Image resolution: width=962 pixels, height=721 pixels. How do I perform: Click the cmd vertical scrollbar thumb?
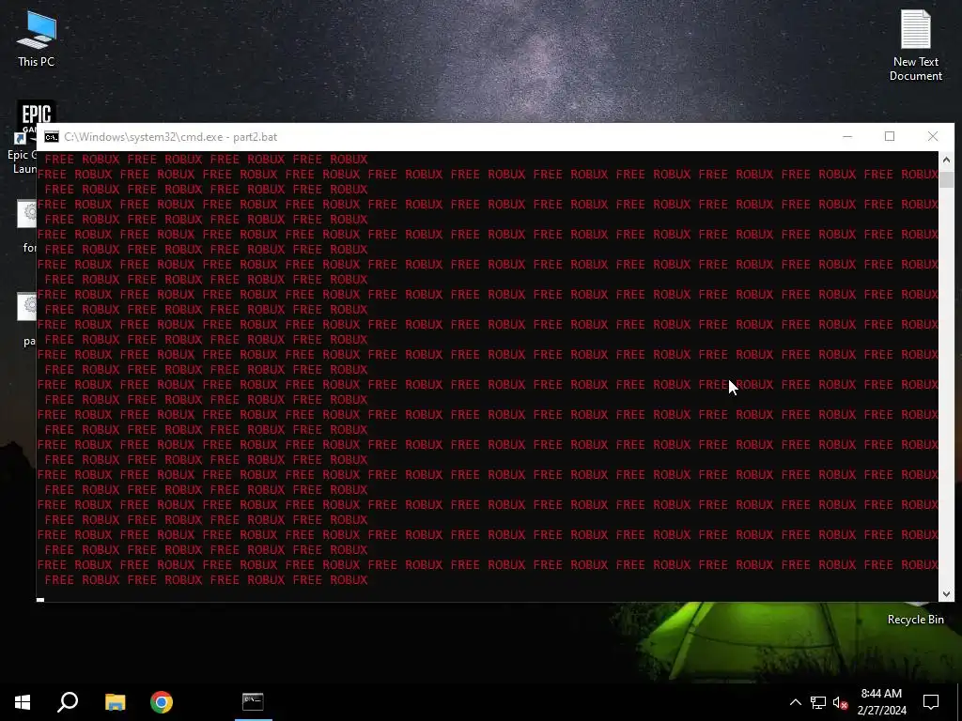pos(946,179)
